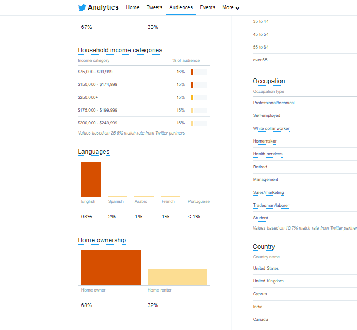The height and width of the screenshot is (330, 357).
Task: Open the Home menu item
Action: click(x=132, y=7)
